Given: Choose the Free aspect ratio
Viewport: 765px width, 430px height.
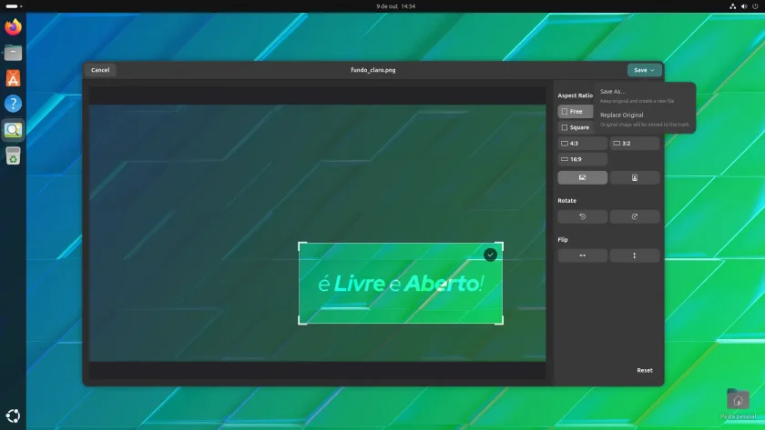Looking at the screenshot, I should tap(576, 112).
